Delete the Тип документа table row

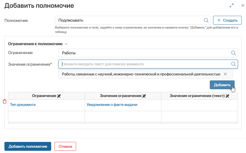pyautogui.click(x=5, y=102)
